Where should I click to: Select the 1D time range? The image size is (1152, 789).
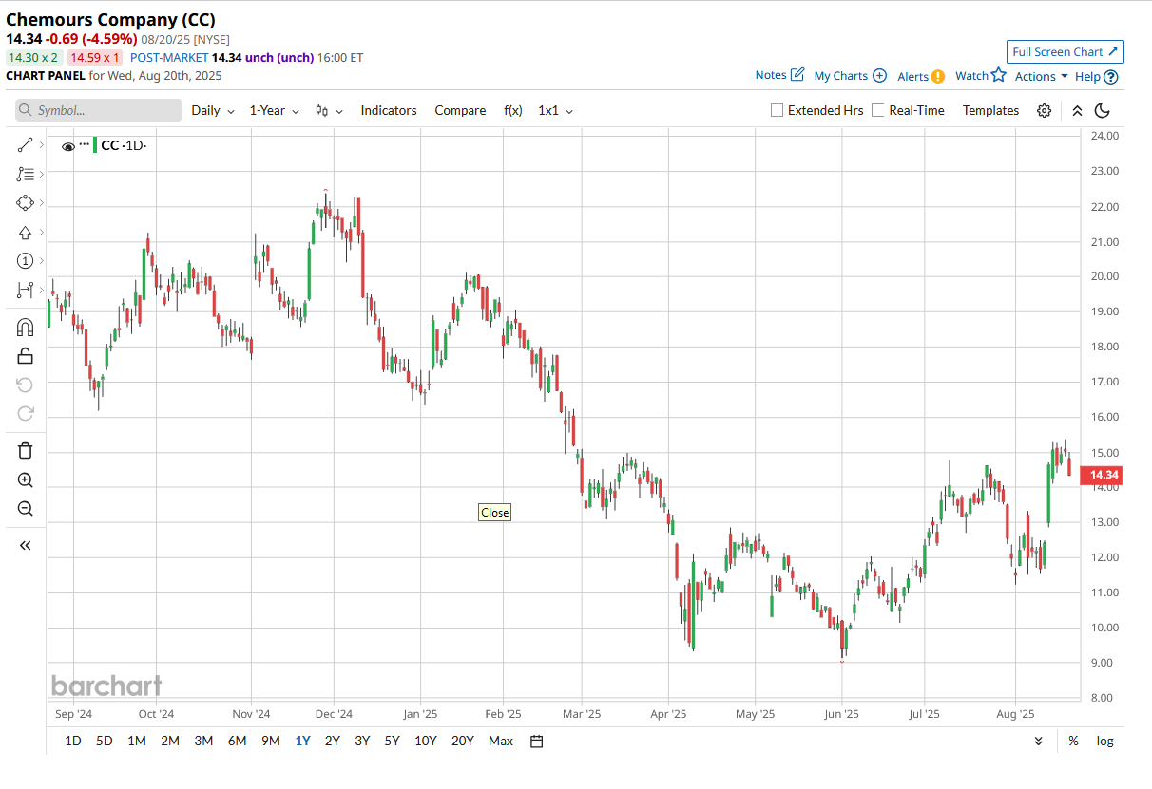coord(72,742)
